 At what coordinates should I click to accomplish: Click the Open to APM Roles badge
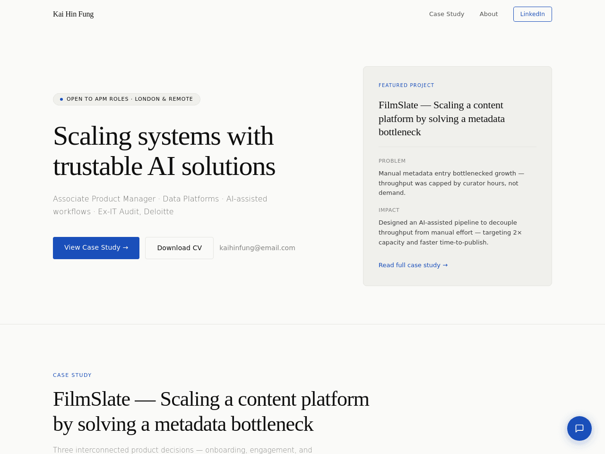click(x=127, y=99)
